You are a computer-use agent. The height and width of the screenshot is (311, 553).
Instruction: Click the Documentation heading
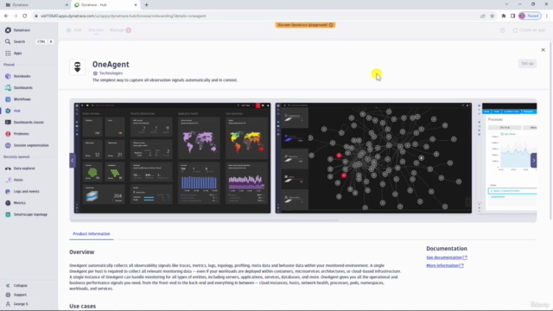click(x=447, y=249)
